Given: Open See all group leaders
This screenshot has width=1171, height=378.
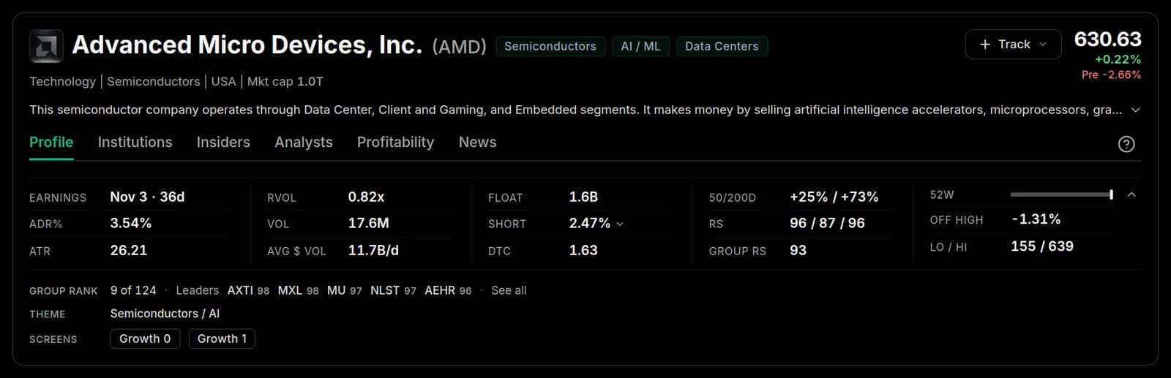Looking at the screenshot, I should pyautogui.click(x=509, y=290).
